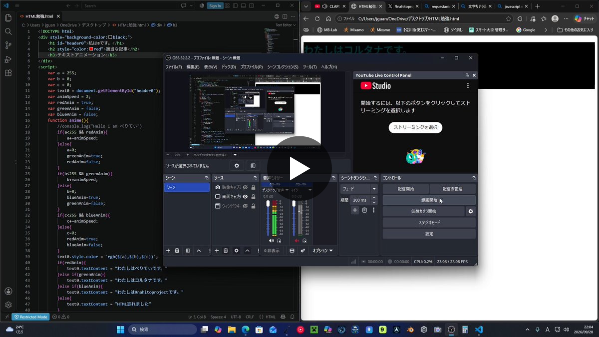Remove source with trash icon in sources dock
The image size is (599, 337).
(226, 251)
